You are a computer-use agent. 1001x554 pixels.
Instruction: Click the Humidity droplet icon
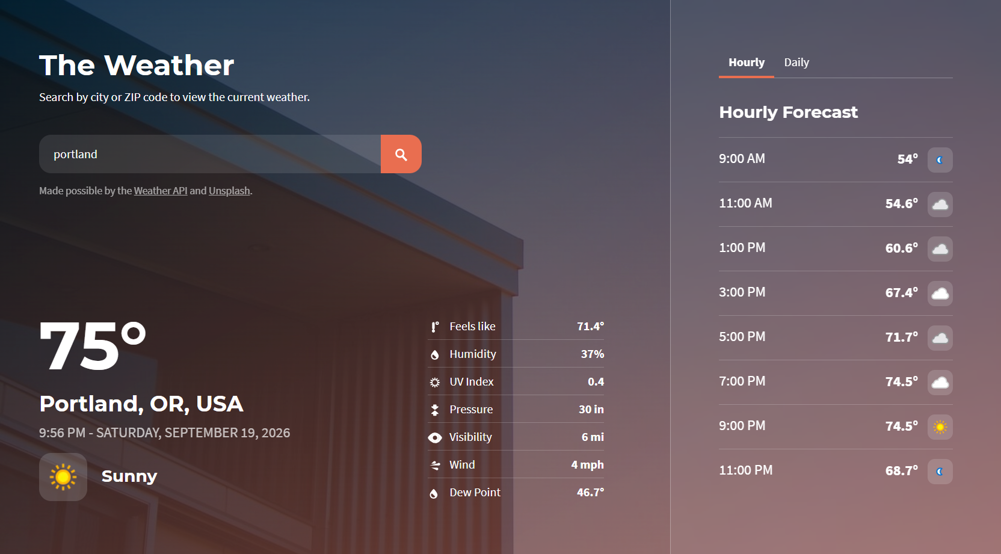pyautogui.click(x=435, y=355)
